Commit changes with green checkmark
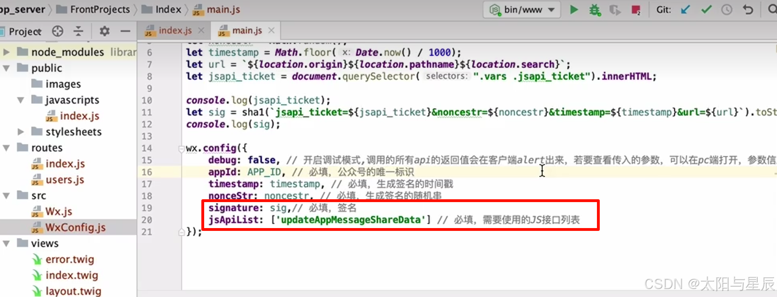This screenshot has width=777, height=297. 706,9
